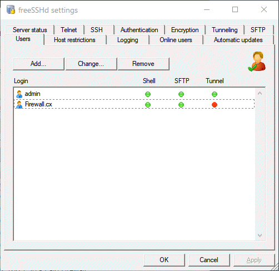Click Firewall.cx's red Tunnel status dot
The height and width of the screenshot is (271, 279).
pyautogui.click(x=215, y=105)
